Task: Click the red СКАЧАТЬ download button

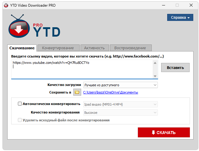Action: (x=164, y=132)
